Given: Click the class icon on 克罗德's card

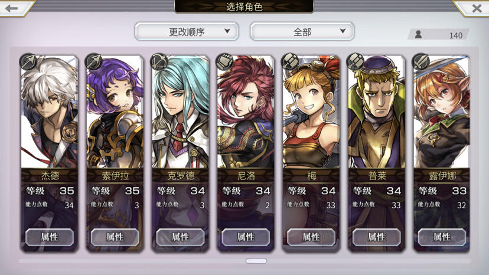Looking at the screenshot, I should coord(159,61).
